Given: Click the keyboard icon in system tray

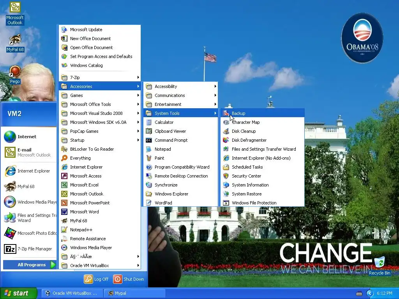Looking at the screenshot, I should coord(359,294).
